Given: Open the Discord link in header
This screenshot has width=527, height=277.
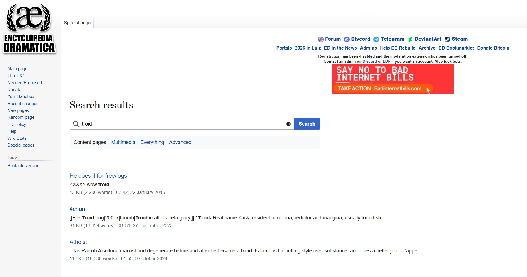Looking at the screenshot, I should point(361,39).
